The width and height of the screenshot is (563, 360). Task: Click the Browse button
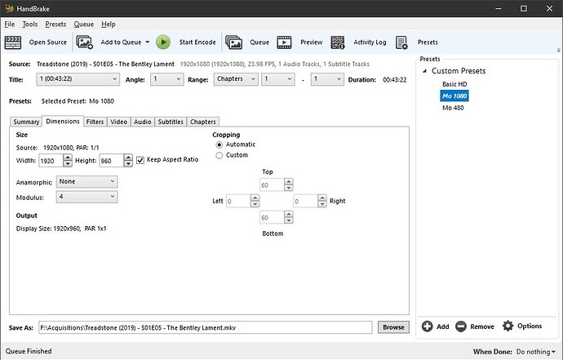[393, 327]
